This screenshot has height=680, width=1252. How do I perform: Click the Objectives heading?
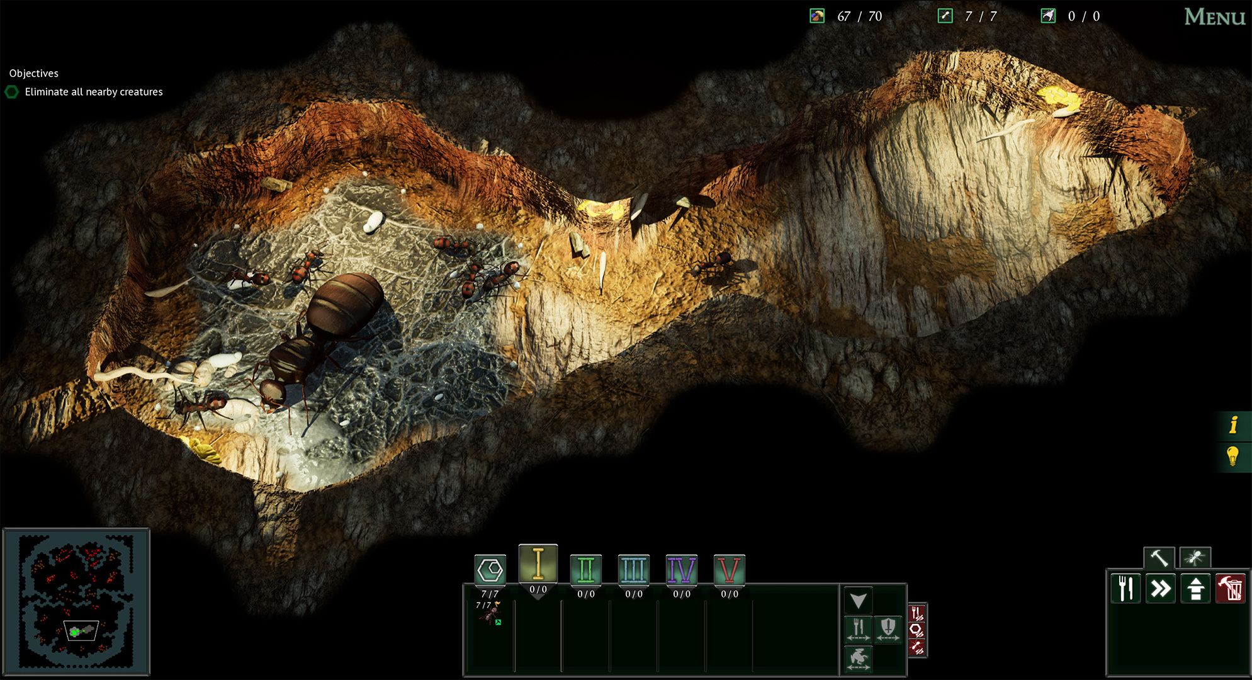(34, 74)
